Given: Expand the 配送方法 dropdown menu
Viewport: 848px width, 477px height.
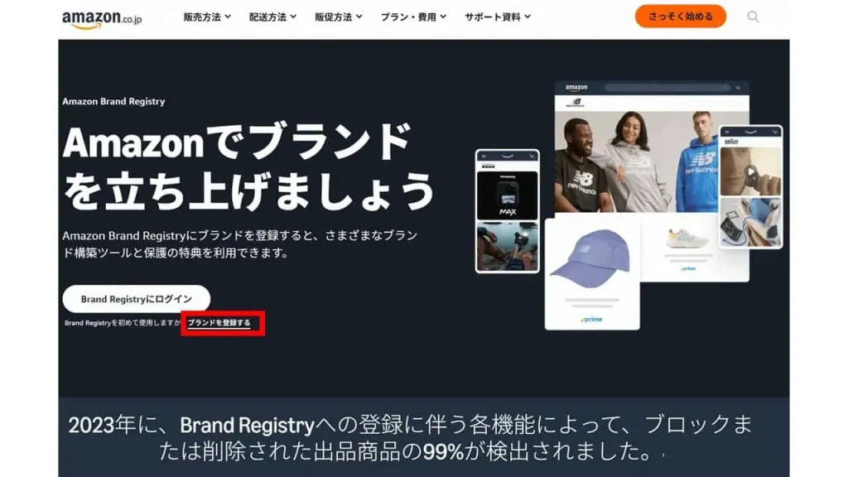Looking at the screenshot, I should (x=272, y=17).
